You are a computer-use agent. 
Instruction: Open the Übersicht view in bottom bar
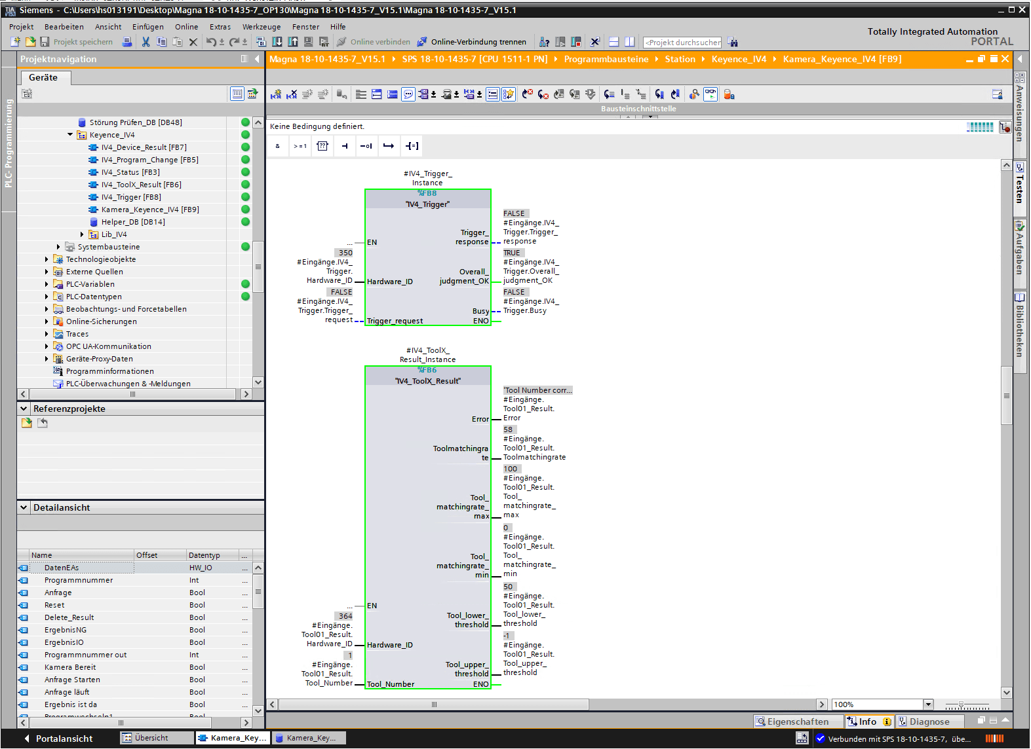pyautogui.click(x=157, y=738)
